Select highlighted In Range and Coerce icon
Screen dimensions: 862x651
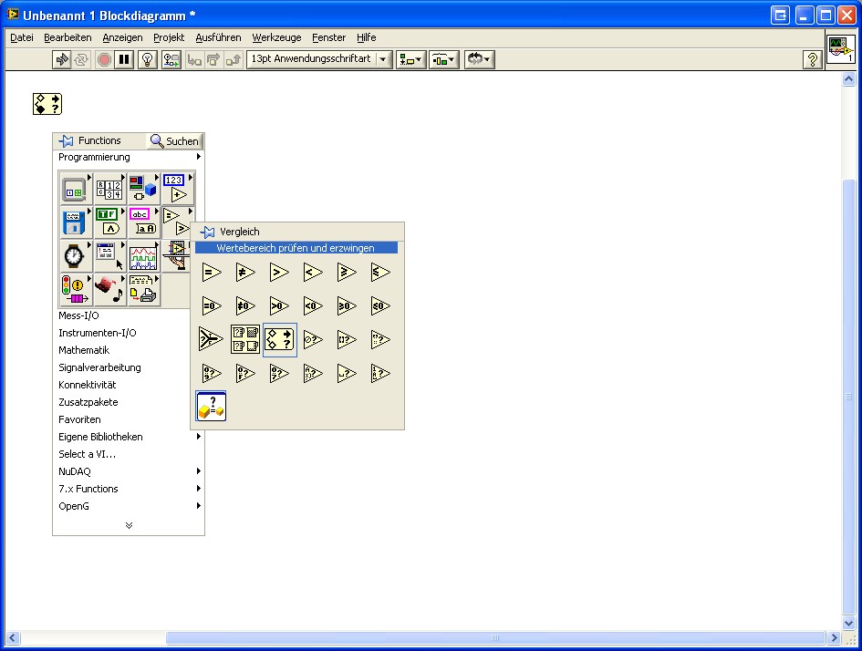point(280,340)
